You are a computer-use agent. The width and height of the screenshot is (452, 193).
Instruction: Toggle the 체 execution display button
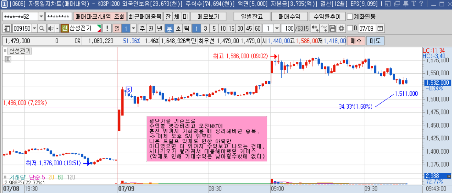click(x=177, y=17)
